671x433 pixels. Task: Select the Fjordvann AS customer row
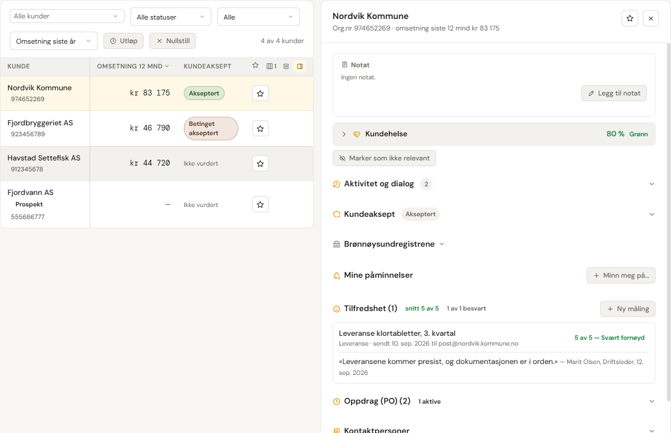157,204
